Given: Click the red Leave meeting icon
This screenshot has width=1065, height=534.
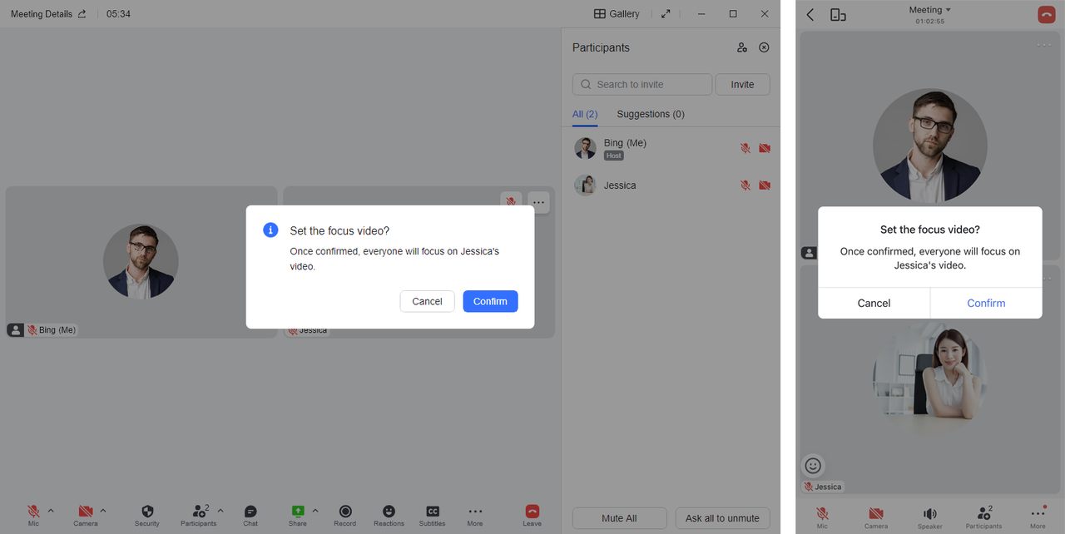Looking at the screenshot, I should [x=532, y=512].
